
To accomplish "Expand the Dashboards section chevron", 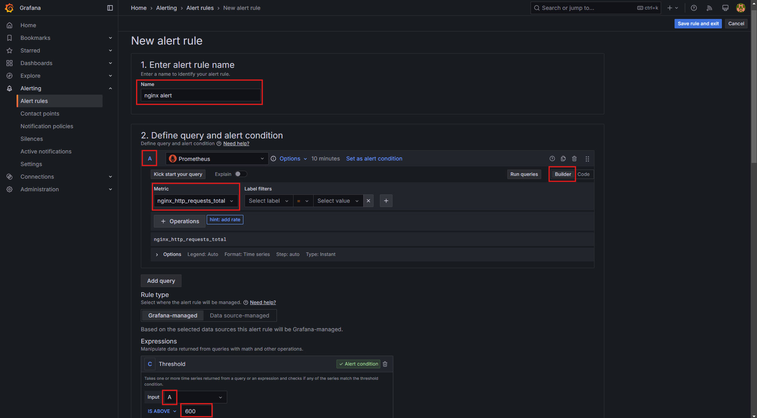I will click(x=110, y=63).
